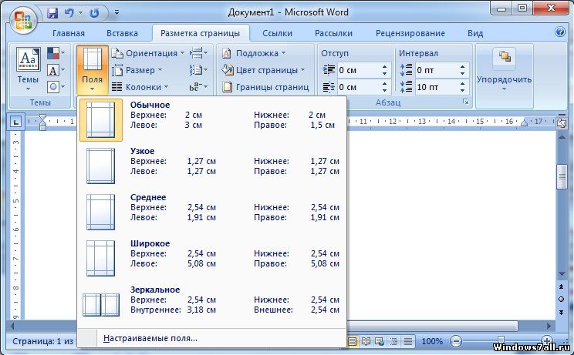Choose the Широкое margin preset
This screenshot has height=355, width=574.
coord(211,258)
